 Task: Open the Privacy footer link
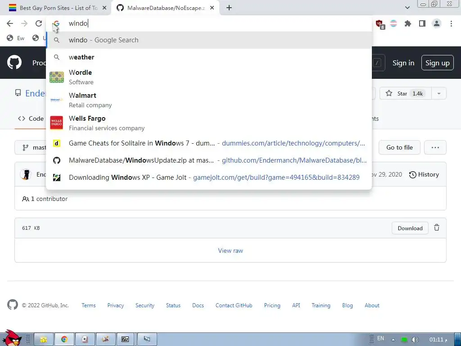(116, 305)
